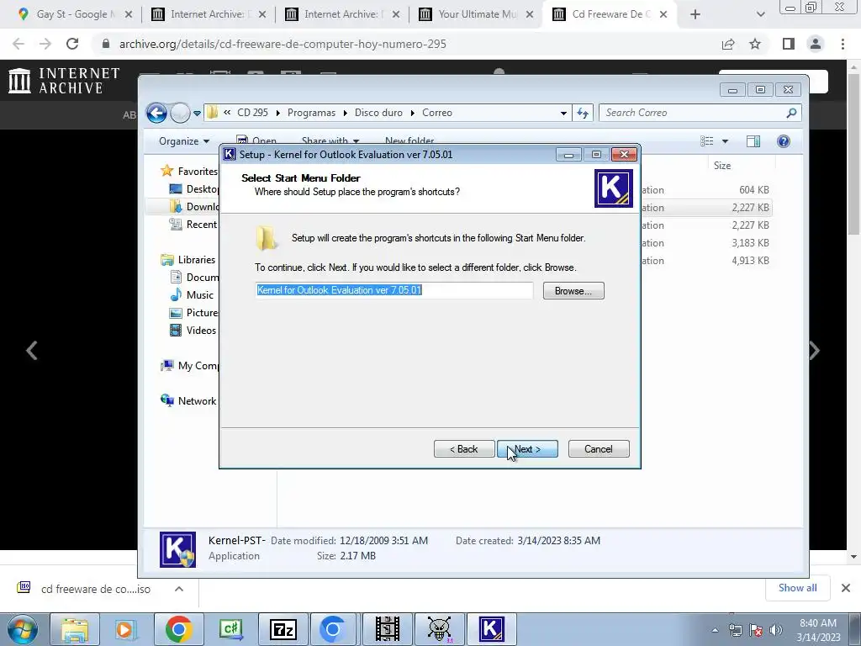
Task: Select Recent Places in the navigation pane
Action: (194, 224)
